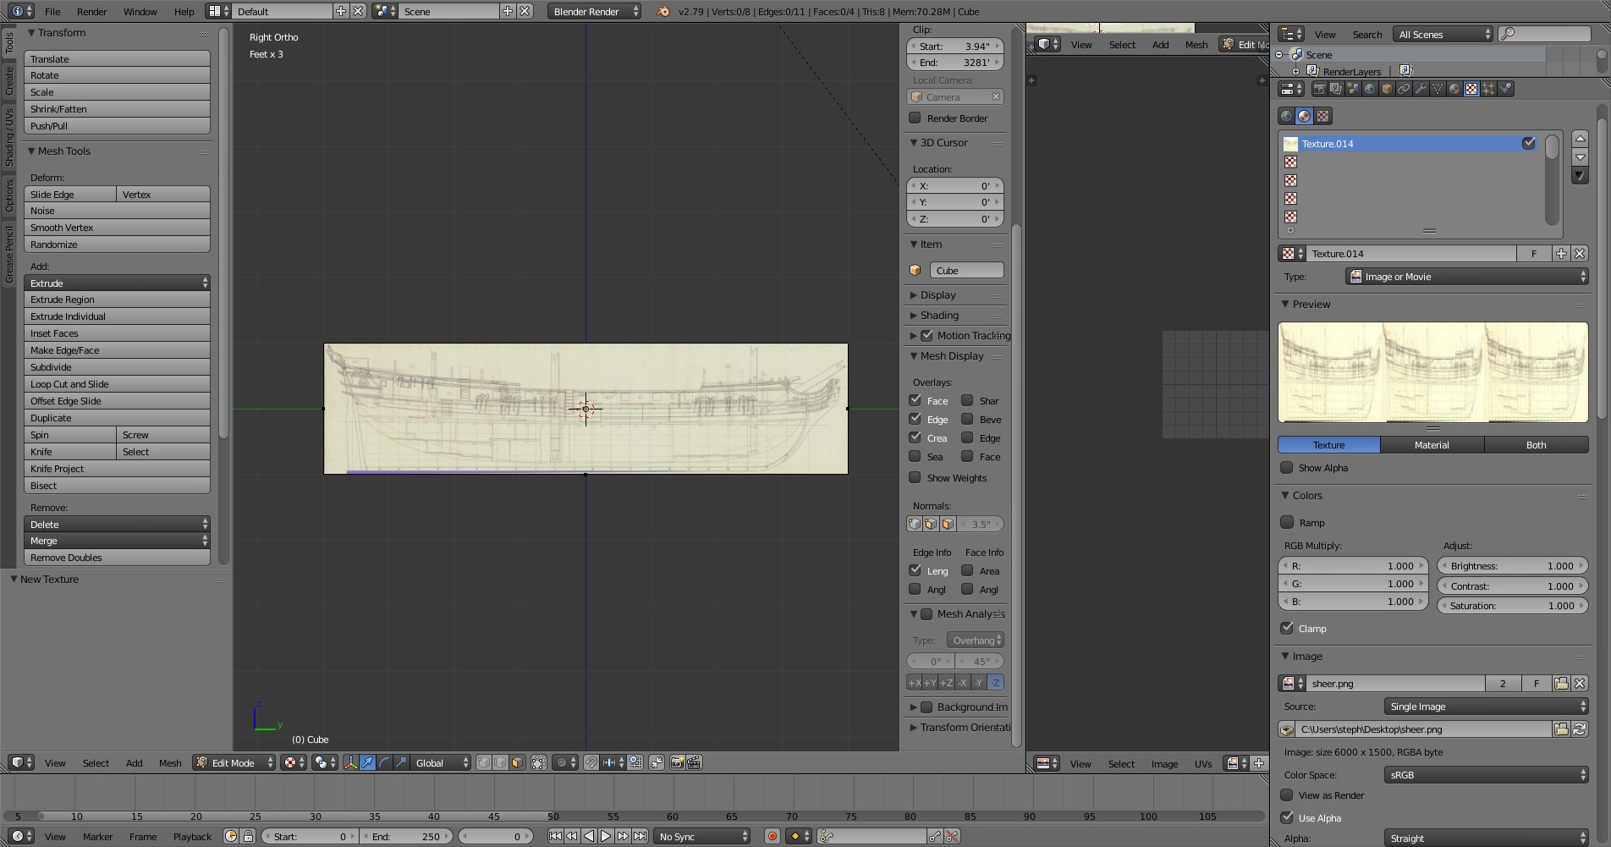The image size is (1611, 847).
Task: Open the Global orientation dropdown
Action: coord(441,762)
